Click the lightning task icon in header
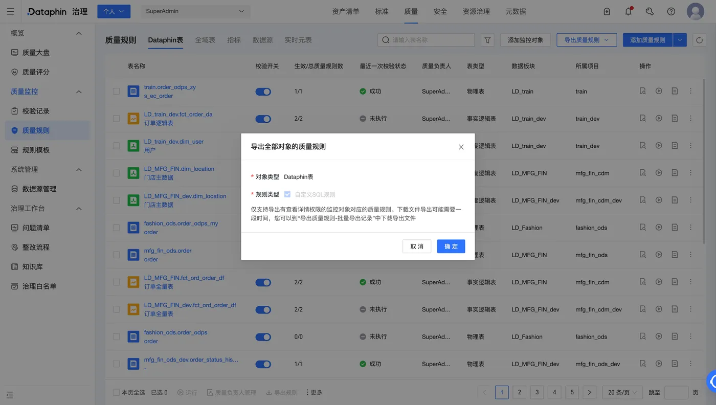Viewport: 716px width, 405px height. [607, 11]
